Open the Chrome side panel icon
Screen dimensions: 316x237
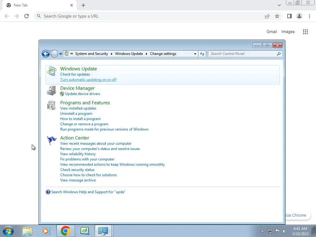point(289,16)
